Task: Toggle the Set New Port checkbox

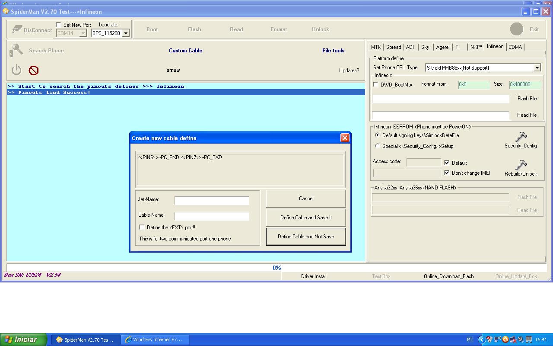Action: point(59,25)
